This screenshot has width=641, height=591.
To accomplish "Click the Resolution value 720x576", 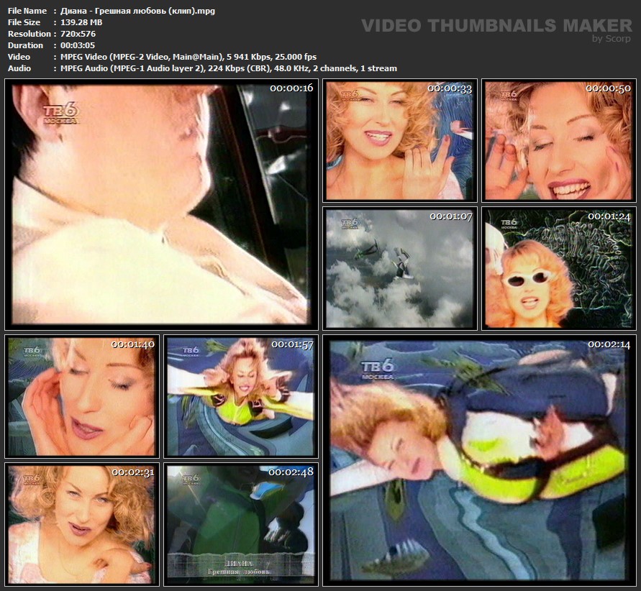I will tap(78, 34).
